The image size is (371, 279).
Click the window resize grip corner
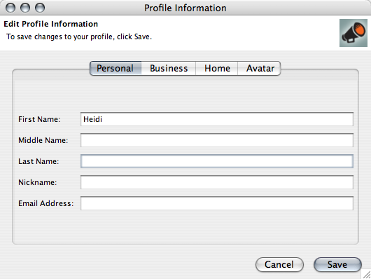click(366, 275)
